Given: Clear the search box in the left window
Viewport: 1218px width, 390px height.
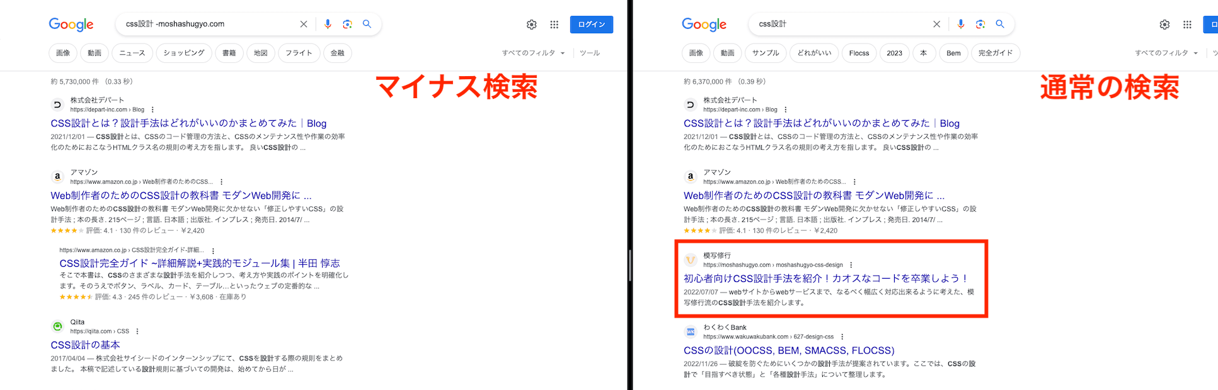Looking at the screenshot, I should (x=304, y=24).
